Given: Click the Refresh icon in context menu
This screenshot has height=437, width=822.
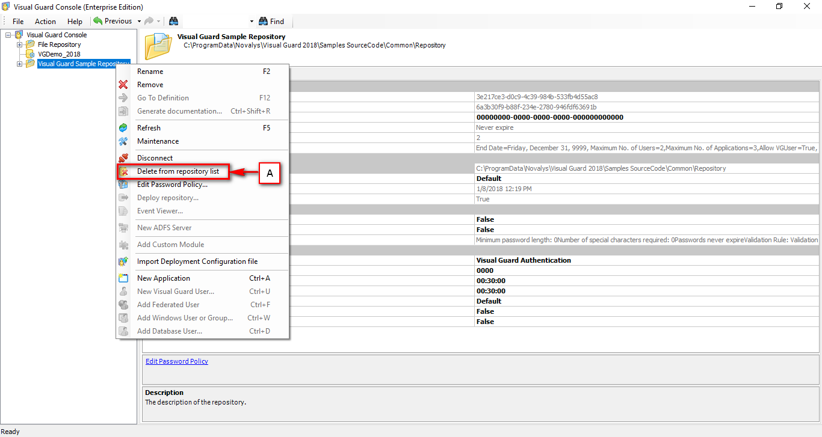Looking at the screenshot, I should pos(123,128).
